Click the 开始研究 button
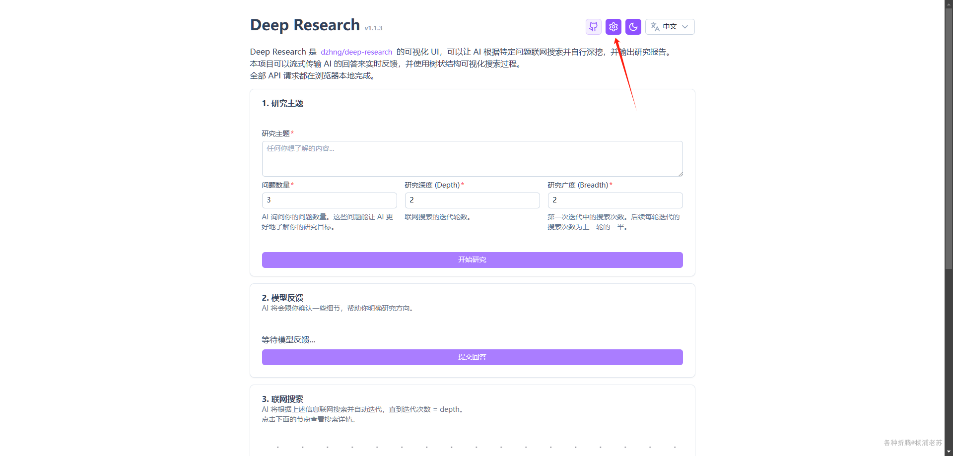 tap(473, 260)
